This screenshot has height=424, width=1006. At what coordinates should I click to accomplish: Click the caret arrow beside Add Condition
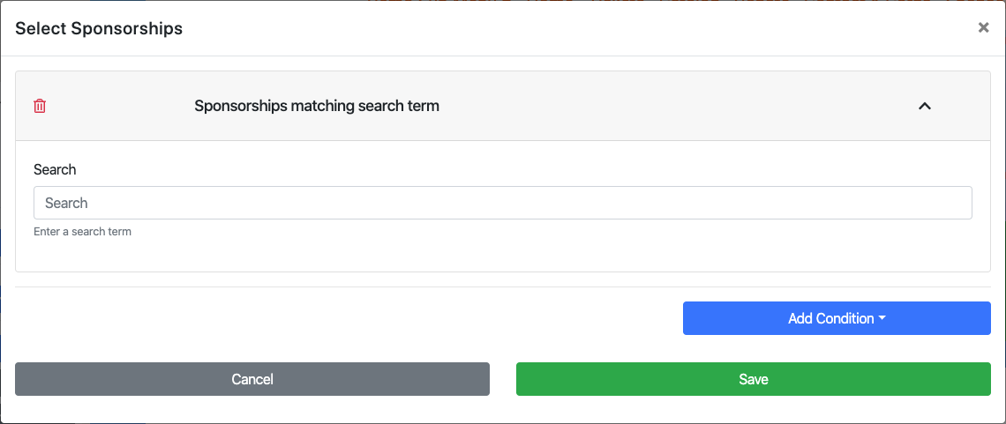click(x=882, y=318)
